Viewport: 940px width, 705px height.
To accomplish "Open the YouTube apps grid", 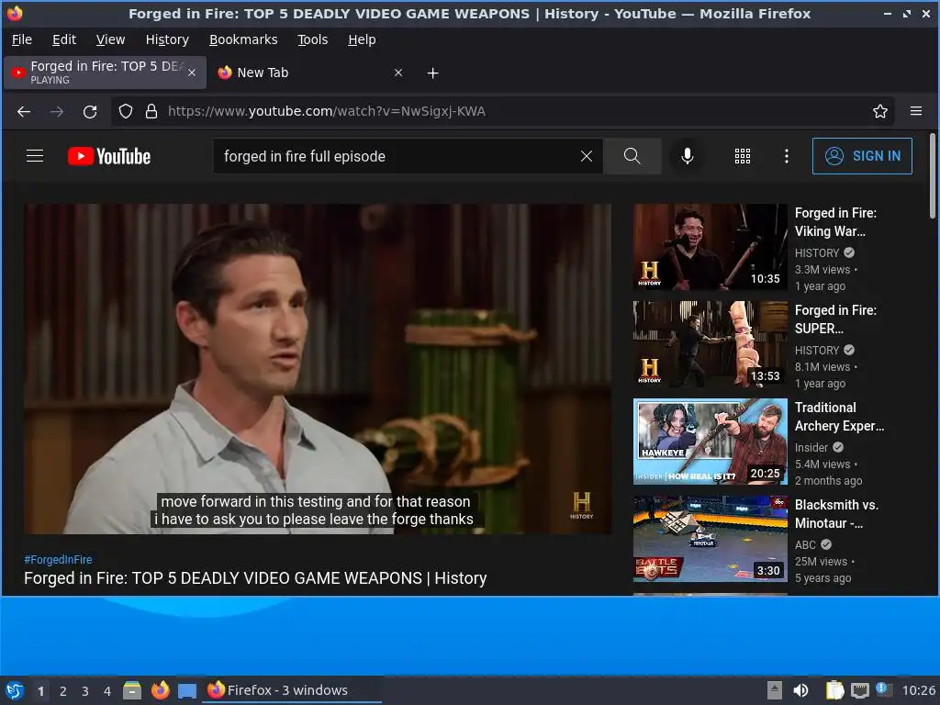I will tap(742, 156).
